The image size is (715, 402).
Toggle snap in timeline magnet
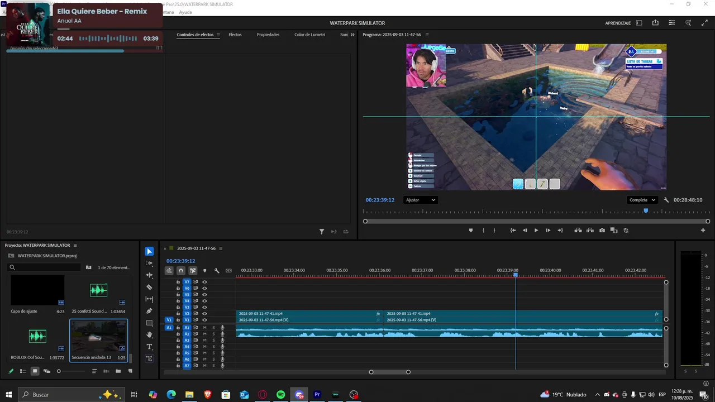180,271
